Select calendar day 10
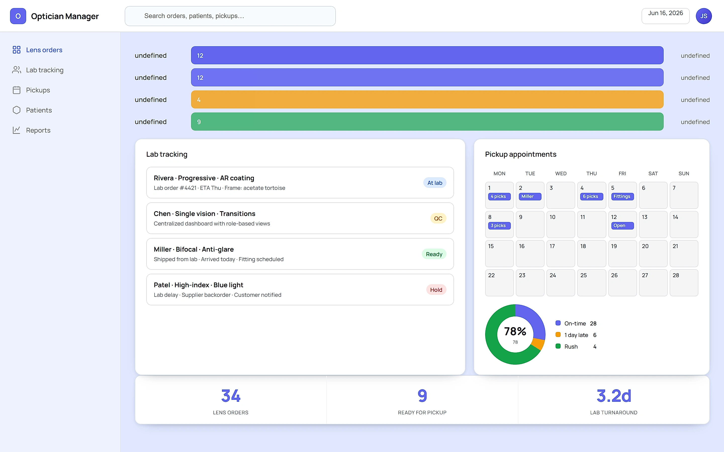This screenshot has height=452, width=724. point(561,224)
